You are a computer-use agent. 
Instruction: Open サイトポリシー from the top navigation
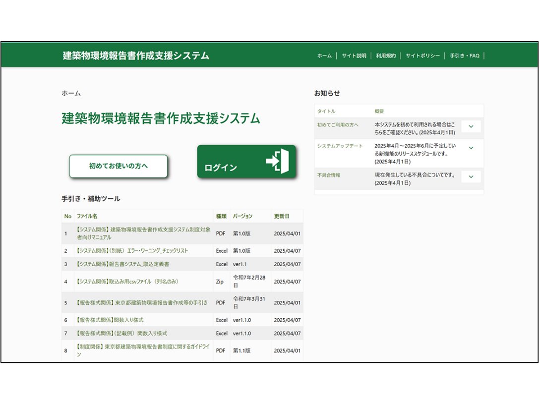click(x=422, y=56)
